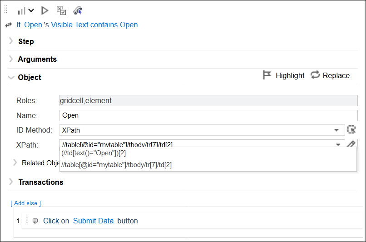Click the select-object icon next to ID Method

351,130
